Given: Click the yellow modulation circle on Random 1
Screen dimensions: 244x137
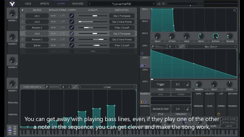Looking at the screenshot, I should tap(142, 102).
